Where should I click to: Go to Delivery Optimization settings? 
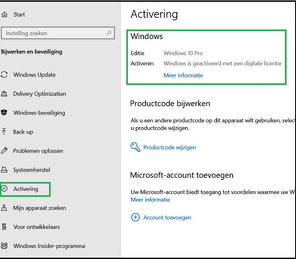(40, 94)
